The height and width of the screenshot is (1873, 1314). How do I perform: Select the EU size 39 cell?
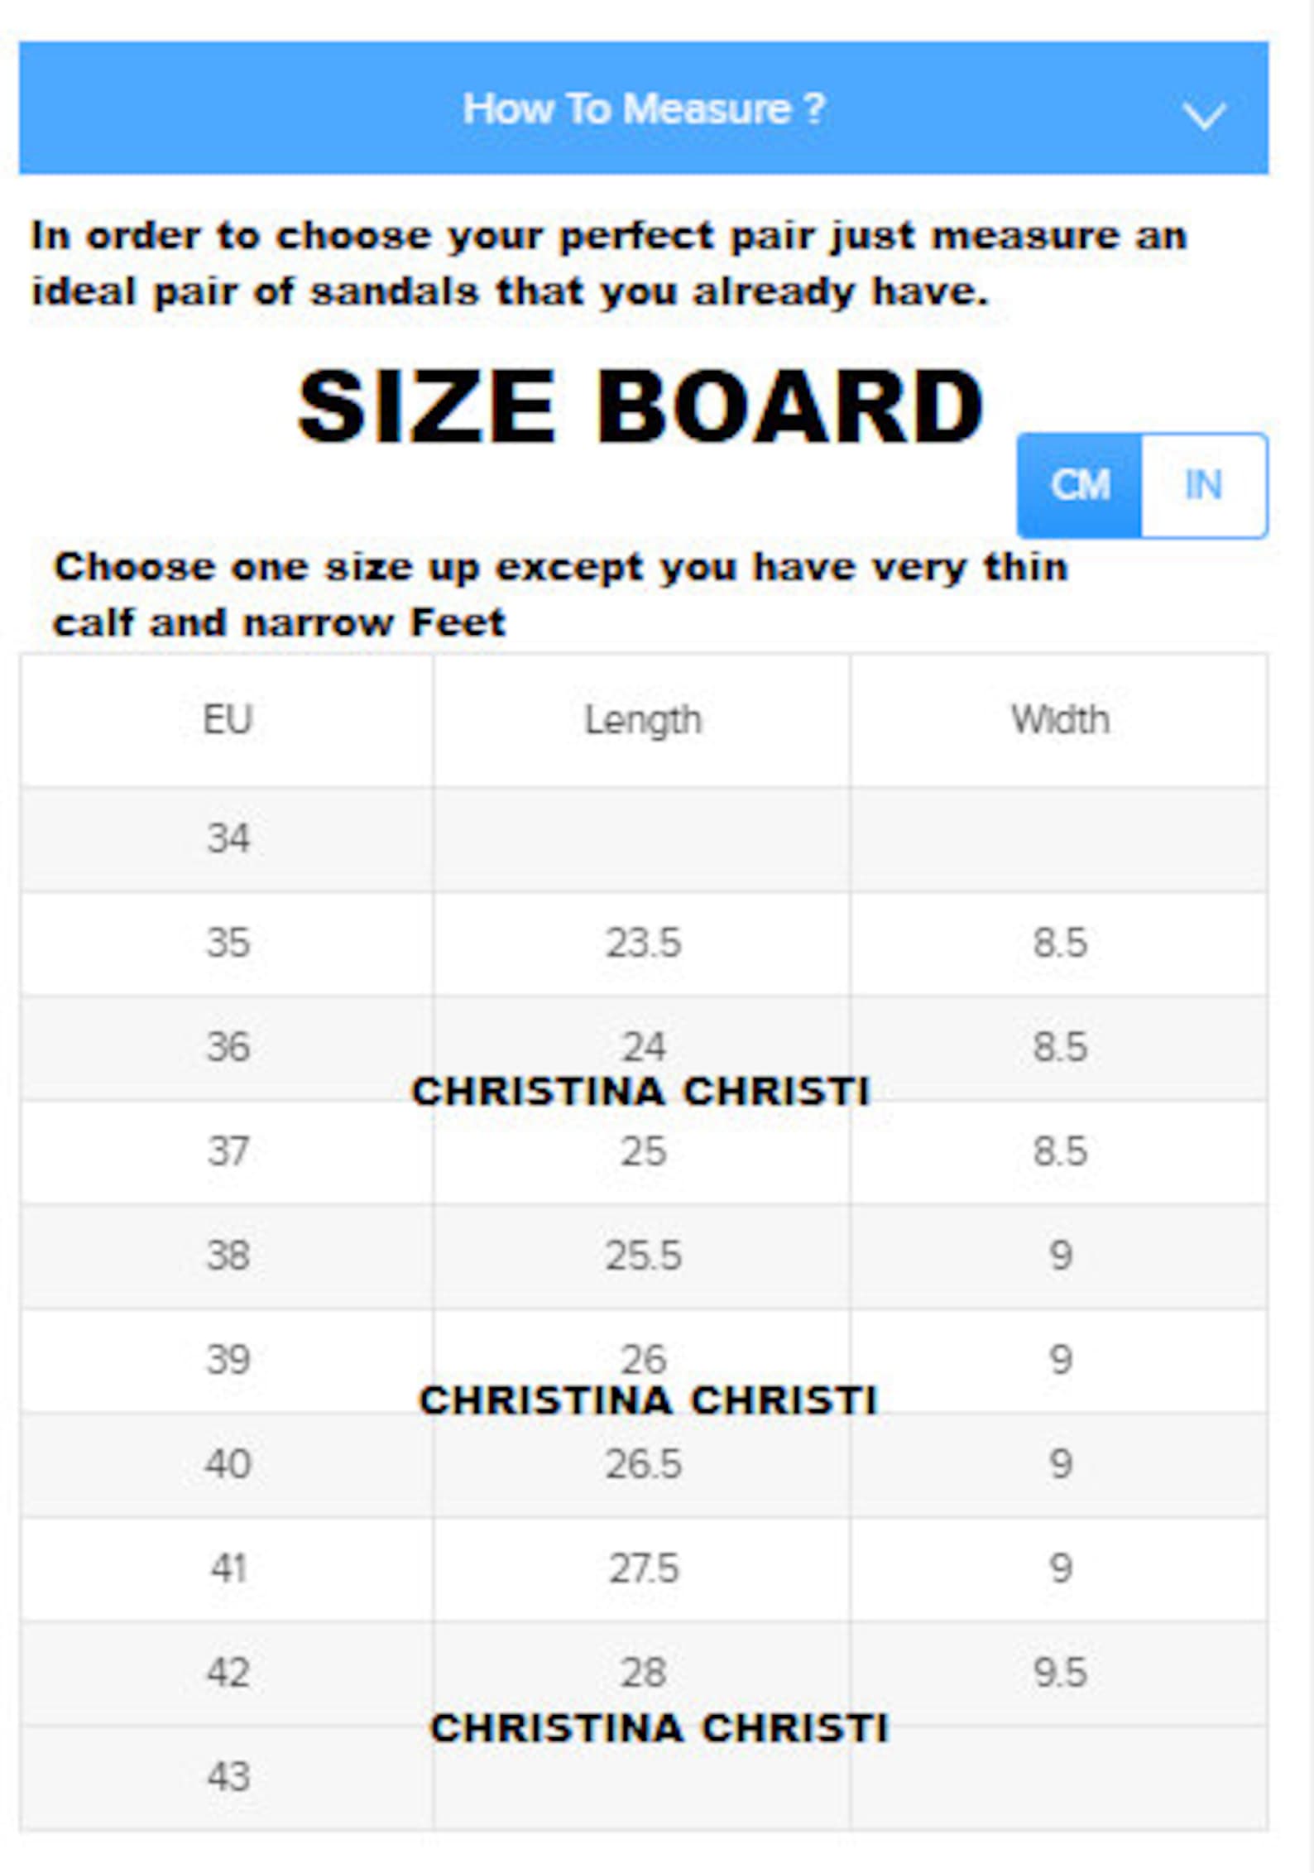(x=228, y=1360)
